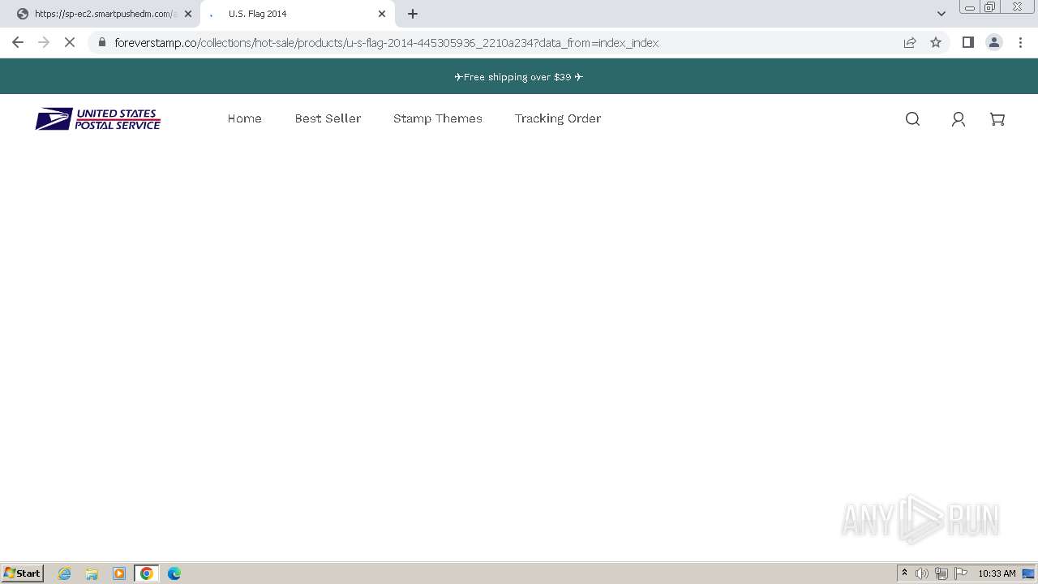Open the user account icon
Screen dimensions: 1038x584
(958, 119)
